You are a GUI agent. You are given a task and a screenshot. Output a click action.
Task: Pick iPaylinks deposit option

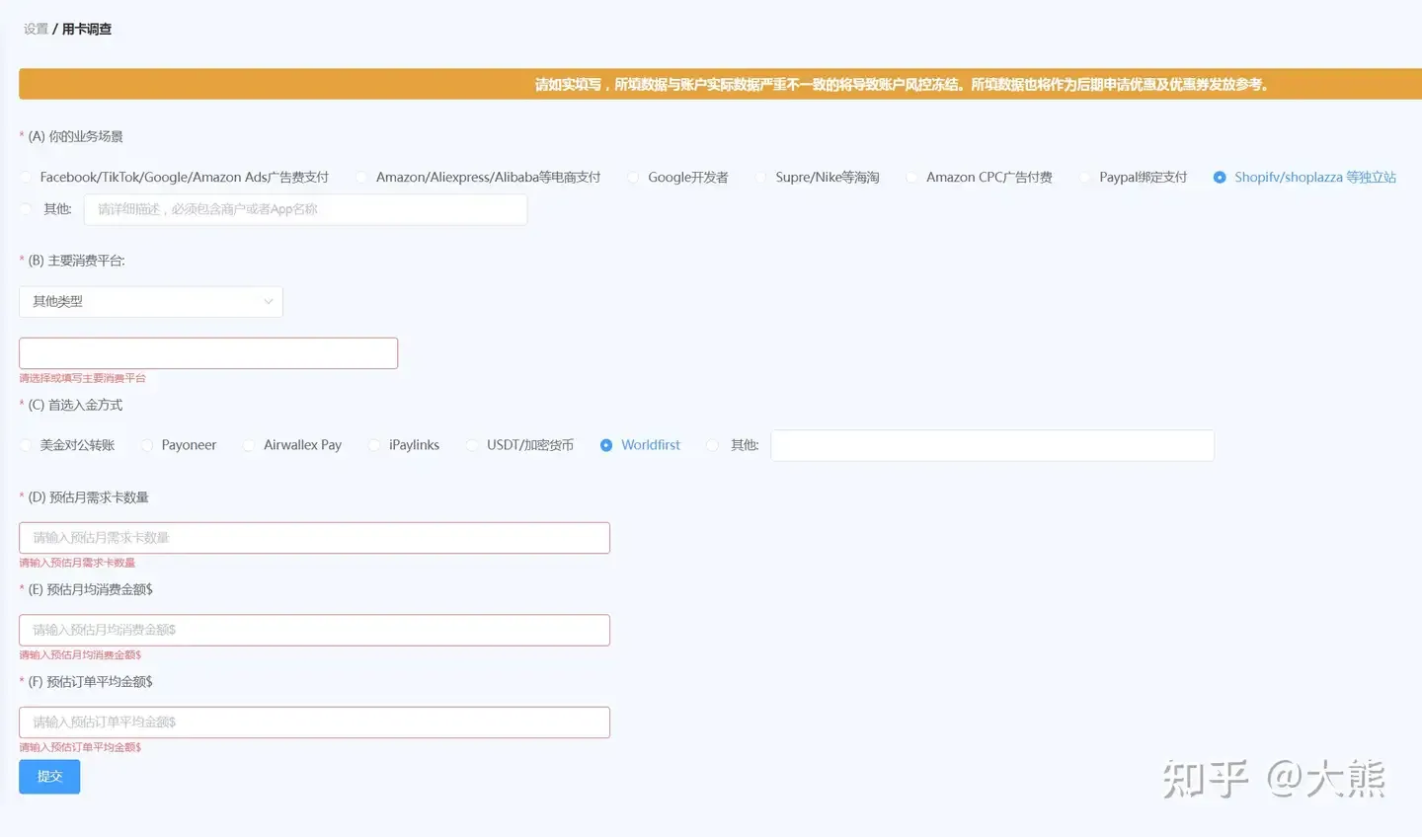pyautogui.click(x=374, y=445)
